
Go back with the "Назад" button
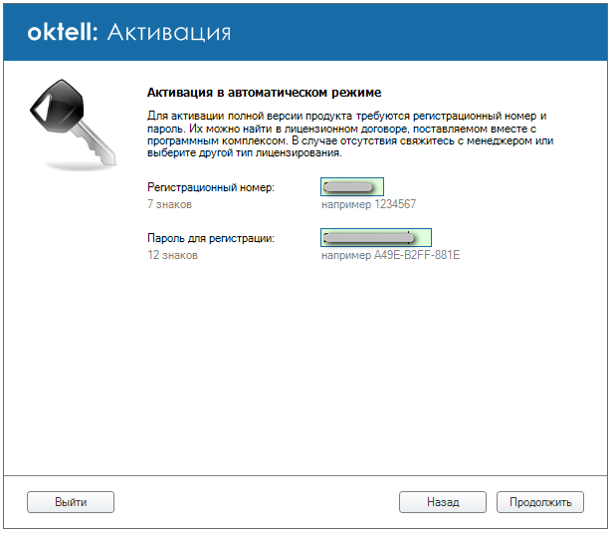(442, 502)
